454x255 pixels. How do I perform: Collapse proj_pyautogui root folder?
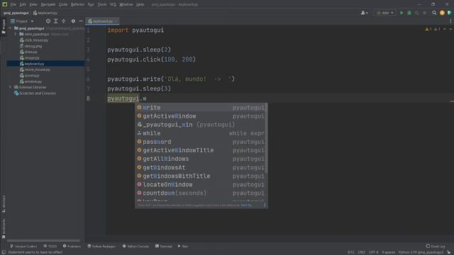(x=11, y=28)
